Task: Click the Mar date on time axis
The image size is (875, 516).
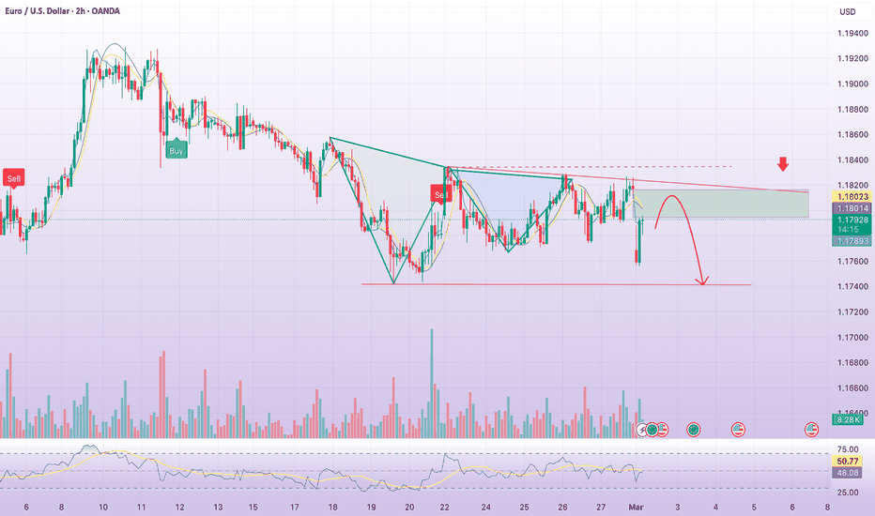Action: 637,506
